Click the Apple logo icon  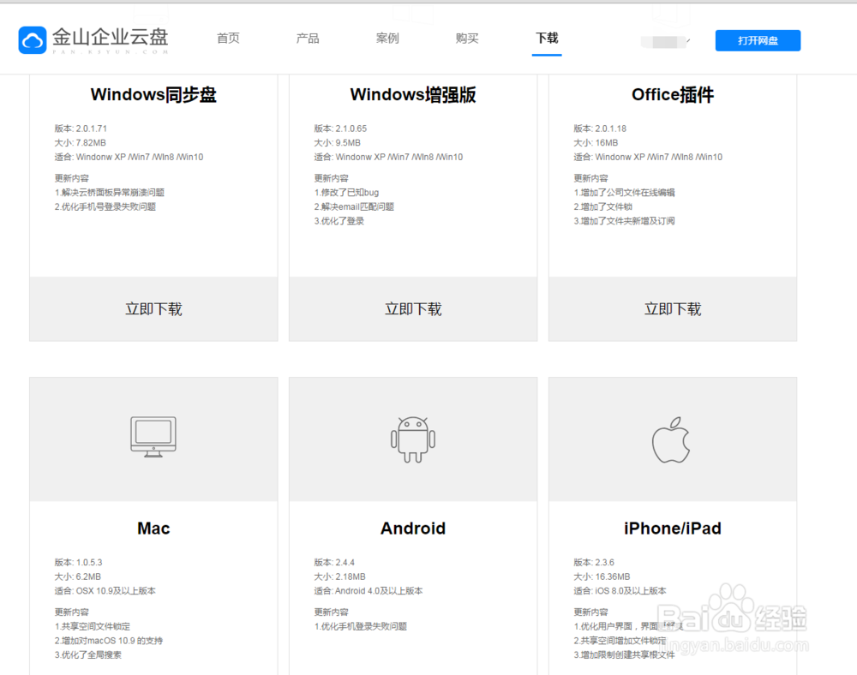pos(671,440)
